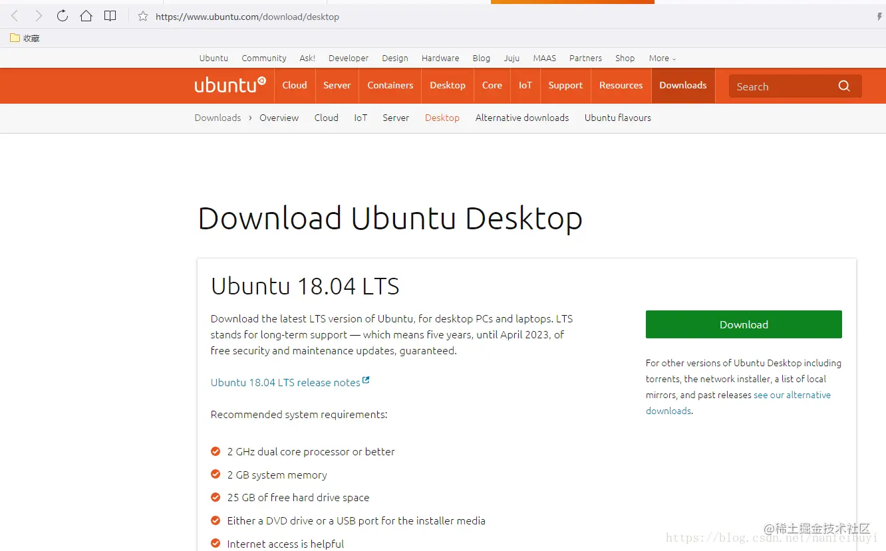
Task: Click the 25 GB free hard drive space line
Action: [298, 497]
